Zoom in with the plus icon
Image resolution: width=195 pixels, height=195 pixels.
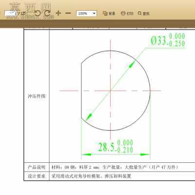pyautogui.click(x=58, y=13)
